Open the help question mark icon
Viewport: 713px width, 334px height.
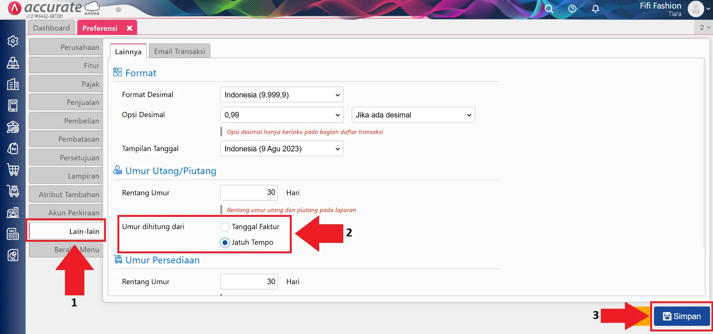coord(572,9)
